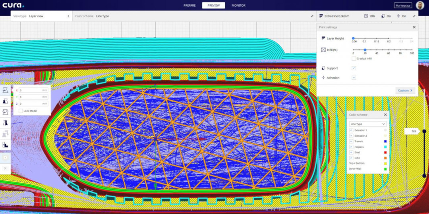The width and height of the screenshot is (429, 214).
Task: Open the Line Type dropdown
Action: pyautogui.click(x=367, y=124)
